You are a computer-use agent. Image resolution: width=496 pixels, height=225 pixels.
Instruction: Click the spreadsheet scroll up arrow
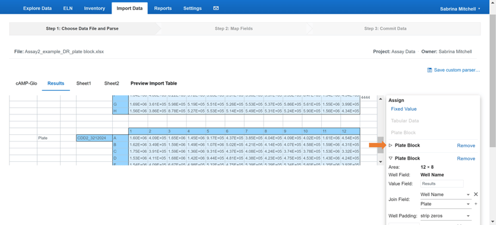click(381, 99)
